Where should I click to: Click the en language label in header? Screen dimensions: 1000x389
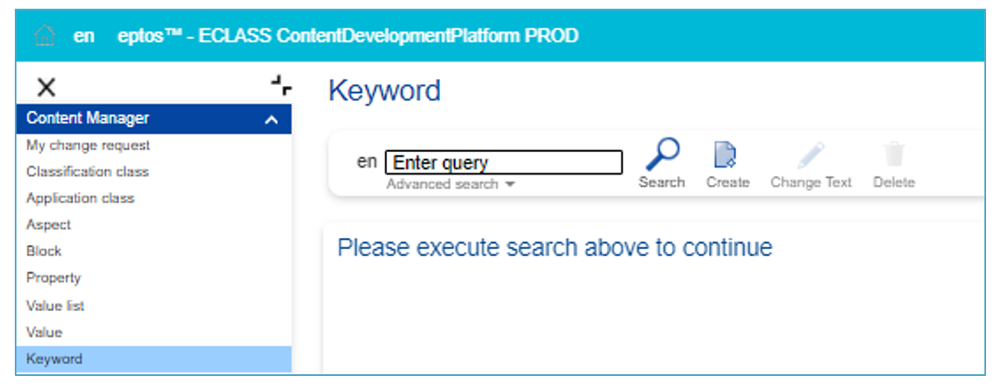point(83,36)
